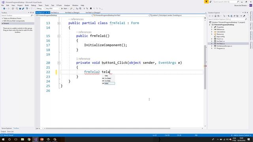Click the Save All toolbar icon

[x=23, y=9]
